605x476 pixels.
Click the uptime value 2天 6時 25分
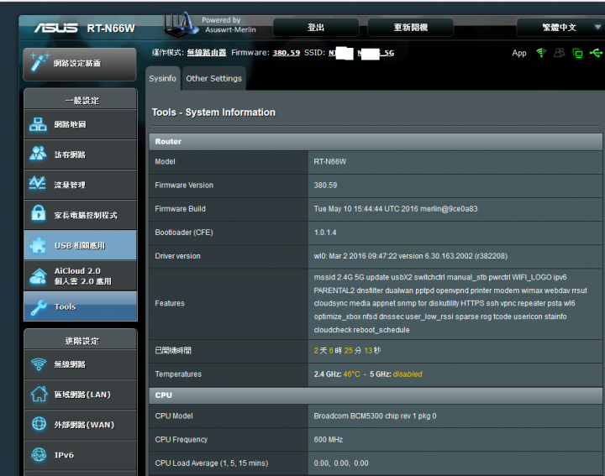pyautogui.click(x=347, y=350)
